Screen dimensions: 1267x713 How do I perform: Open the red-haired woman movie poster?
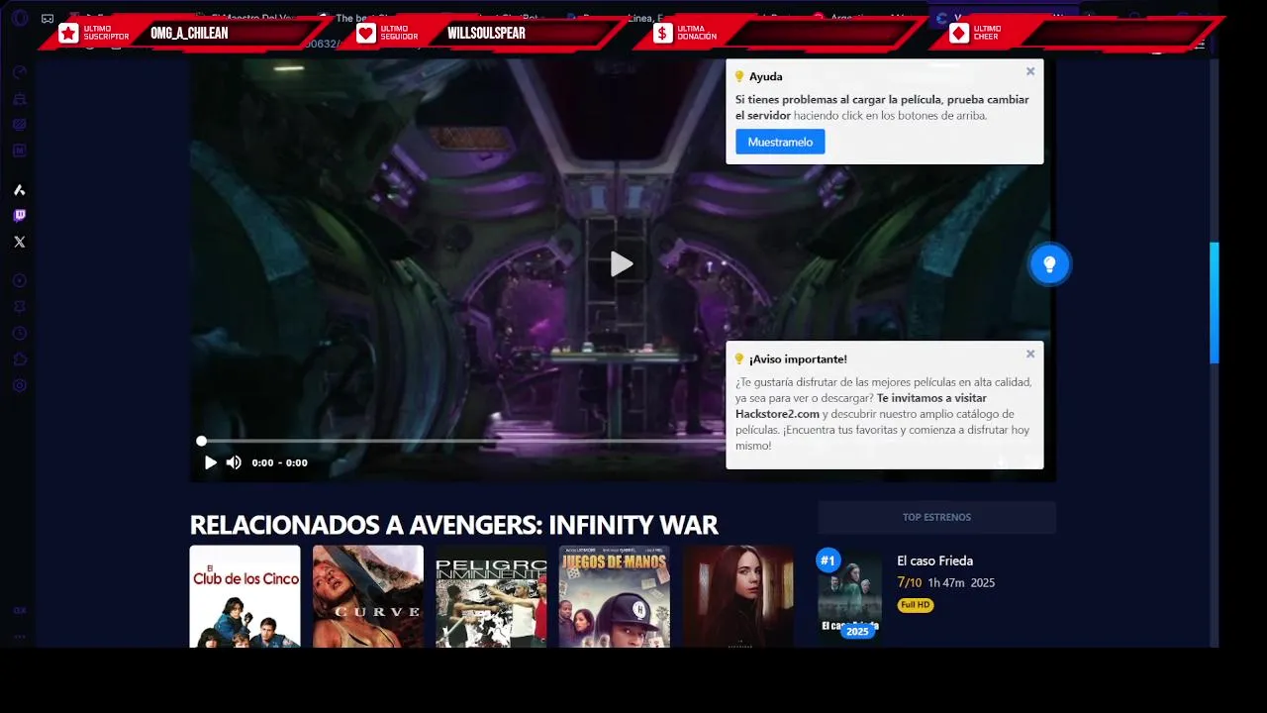click(x=737, y=596)
